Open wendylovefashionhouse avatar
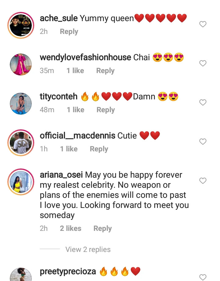 click(x=21, y=65)
